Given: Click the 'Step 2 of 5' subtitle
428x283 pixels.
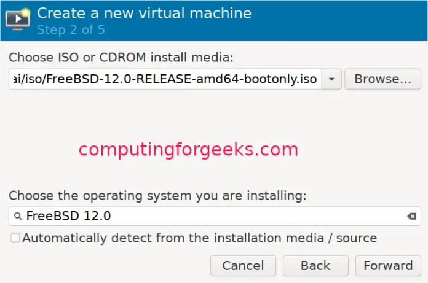Looking at the screenshot, I should pos(71,29).
